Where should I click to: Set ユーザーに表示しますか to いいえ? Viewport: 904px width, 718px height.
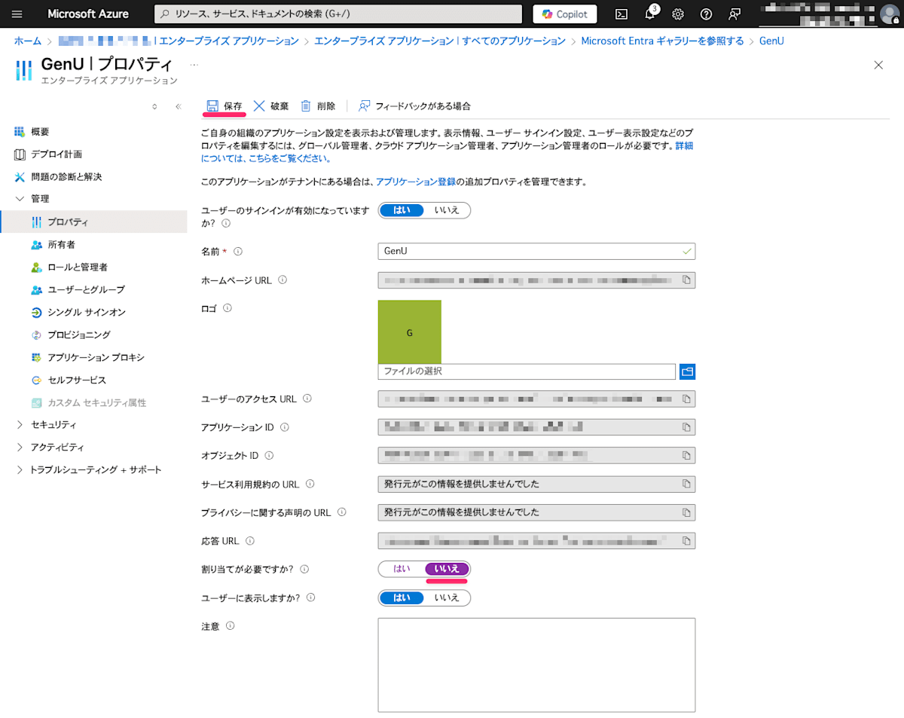447,597
